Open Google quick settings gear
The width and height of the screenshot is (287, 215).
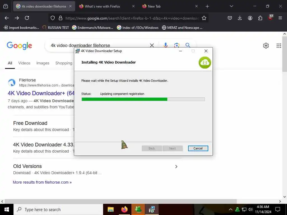click(266, 46)
